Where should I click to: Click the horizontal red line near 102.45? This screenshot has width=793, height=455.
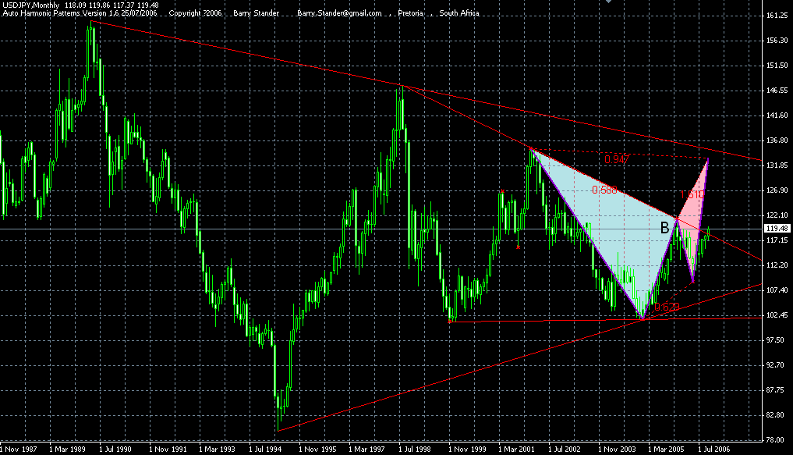tap(546, 318)
